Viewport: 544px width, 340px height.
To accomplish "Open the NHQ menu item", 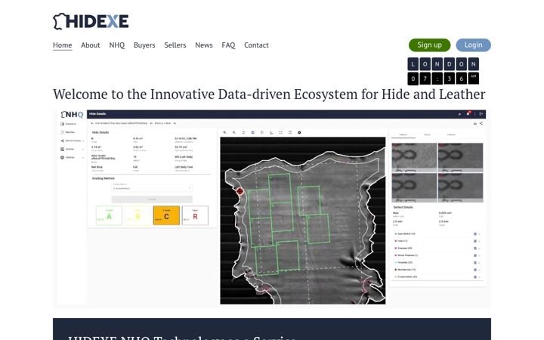I will [117, 45].
